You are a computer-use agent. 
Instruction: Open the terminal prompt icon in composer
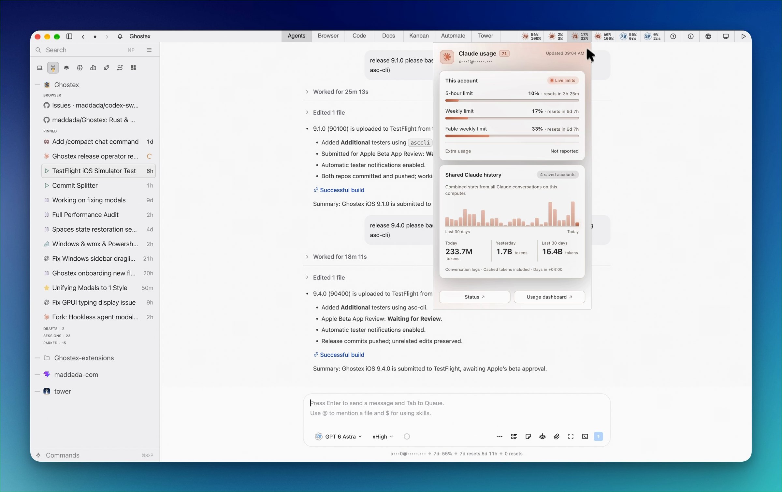point(585,437)
